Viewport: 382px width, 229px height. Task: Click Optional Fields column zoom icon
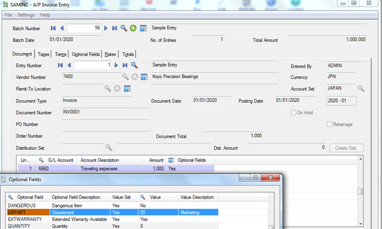[x=171, y=160]
